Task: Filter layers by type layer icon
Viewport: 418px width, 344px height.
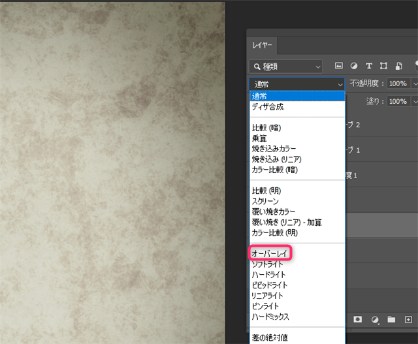Action: pyautogui.click(x=368, y=66)
